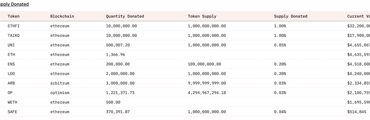Click the arbitrum blockchain cell
Screen dimensions: 370x120
[60, 83]
